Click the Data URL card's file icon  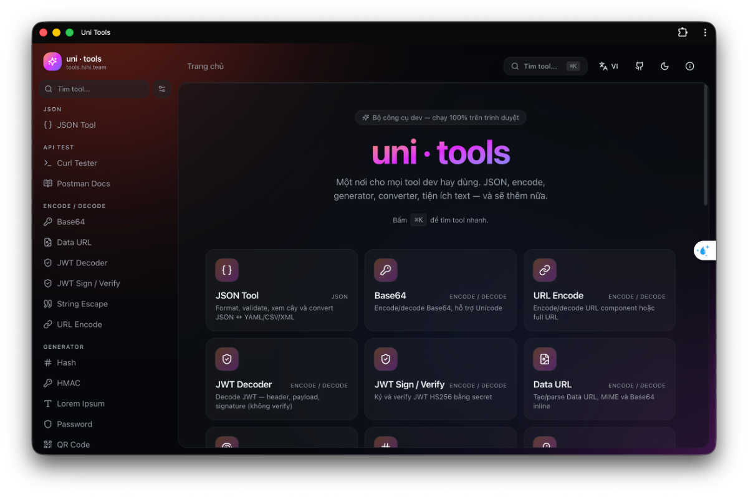tap(545, 359)
